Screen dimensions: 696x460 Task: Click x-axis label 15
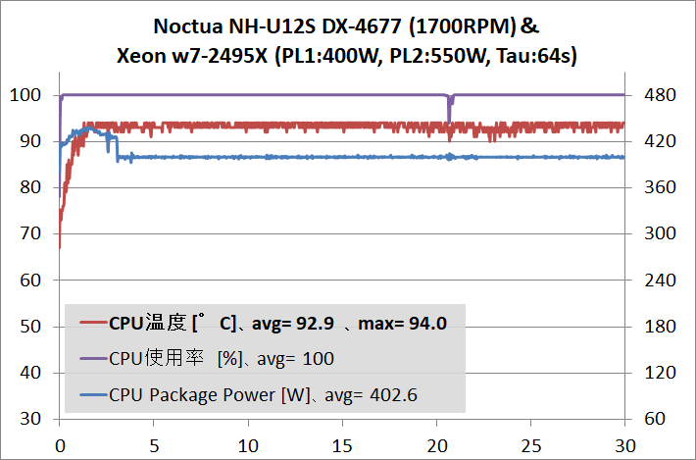pyautogui.click(x=342, y=446)
